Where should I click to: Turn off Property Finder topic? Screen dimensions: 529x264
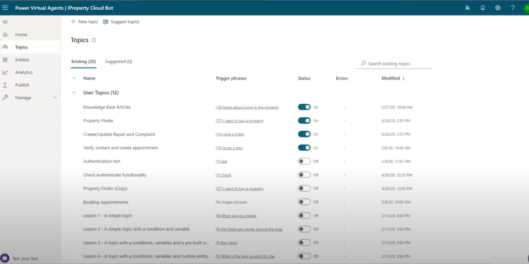(304, 120)
